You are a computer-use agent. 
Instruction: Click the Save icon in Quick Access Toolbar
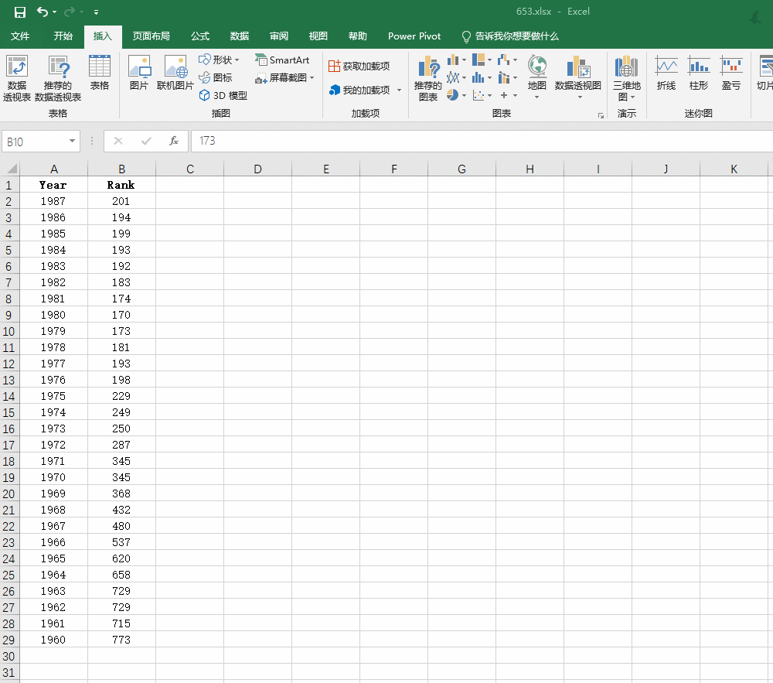pyautogui.click(x=19, y=11)
